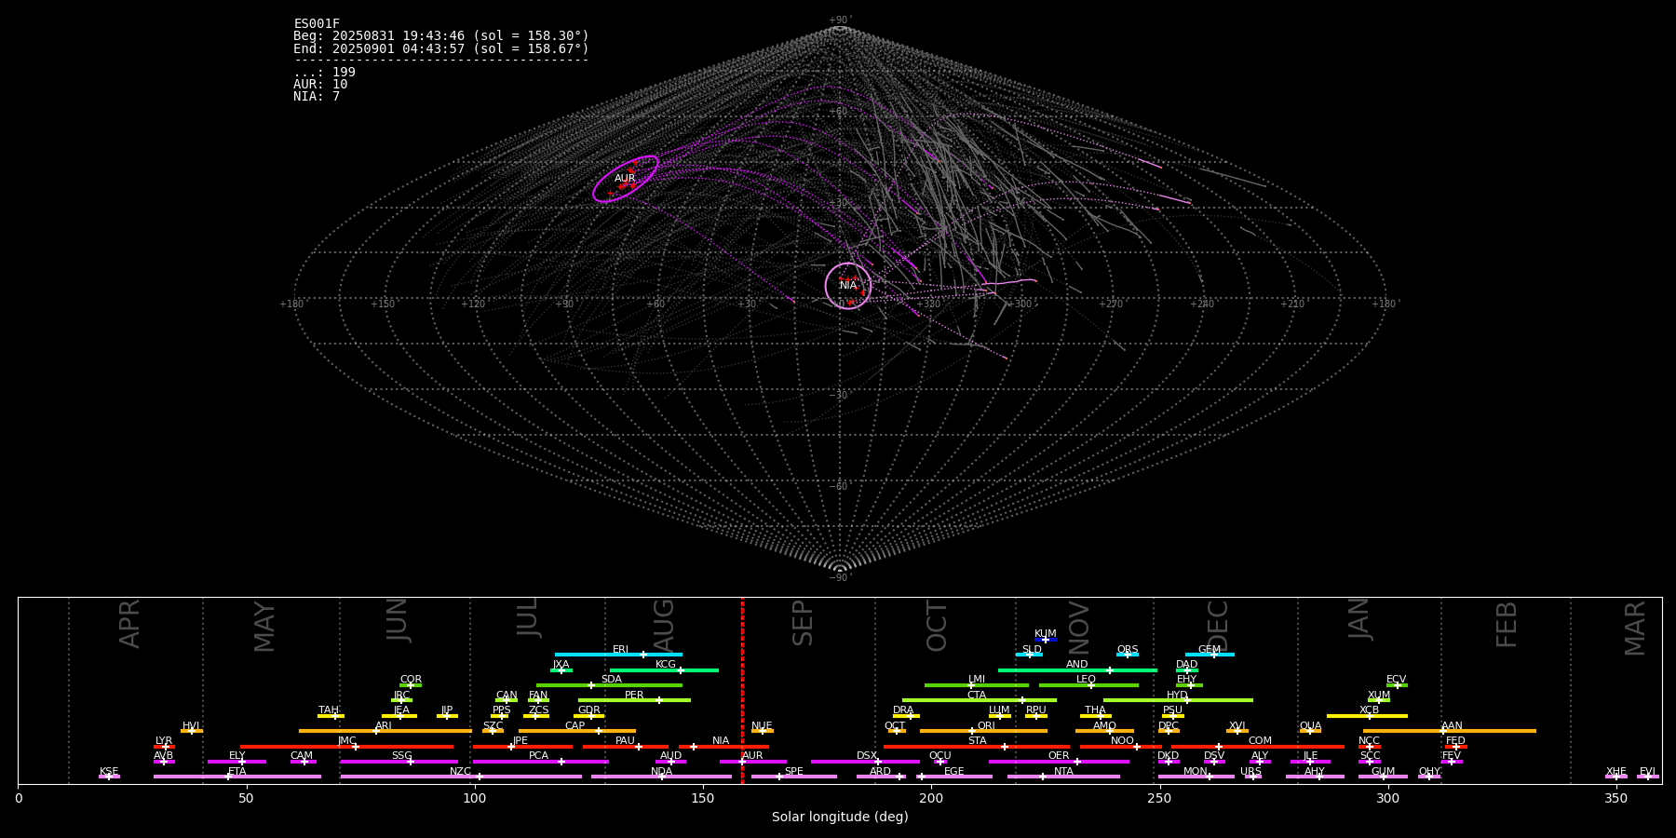Click the GEM shower label
Screen dimensions: 1676x838
[1210, 650]
